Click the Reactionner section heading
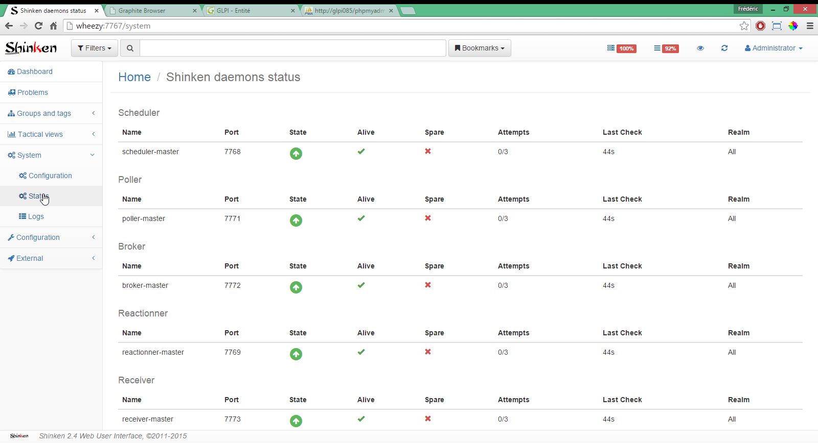 pos(143,313)
